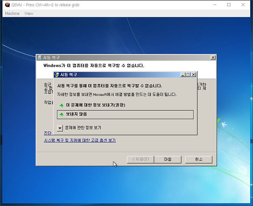Image resolution: width=253 pixels, height=206 pixels.
Task: Click the inner dialog's startup repair title icon
Action: [x=57, y=75]
